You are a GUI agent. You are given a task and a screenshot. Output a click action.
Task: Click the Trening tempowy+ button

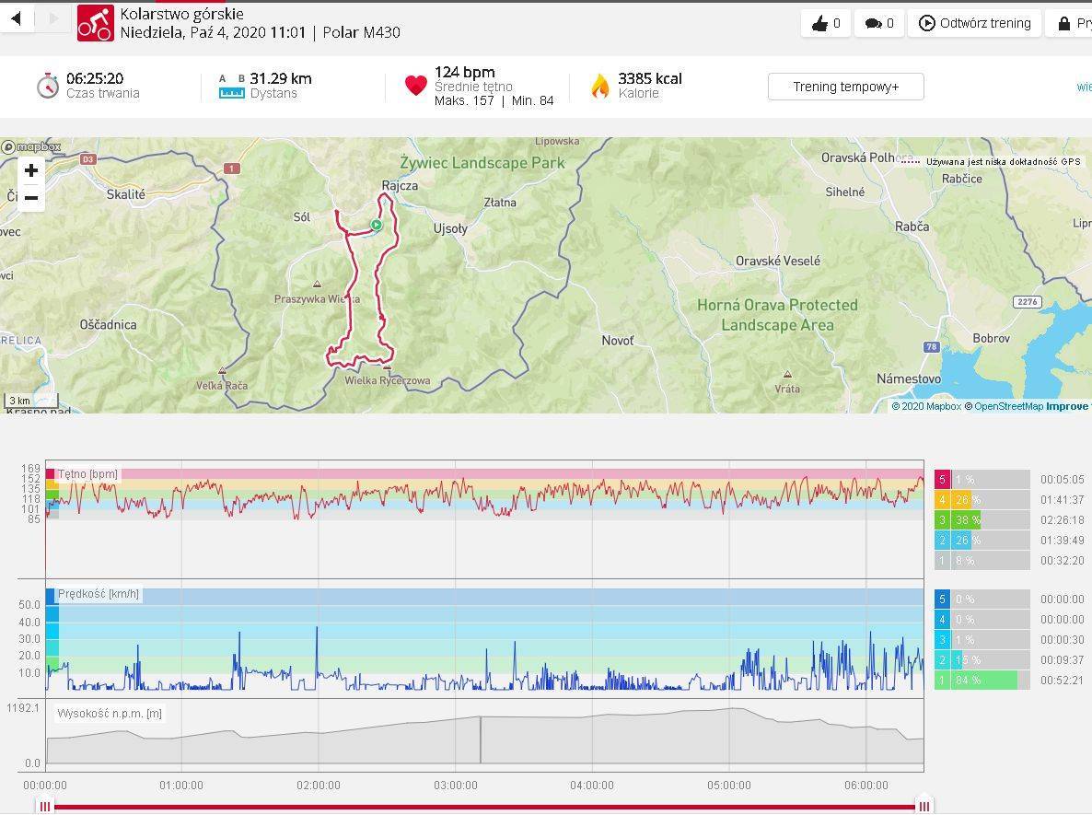(x=845, y=87)
